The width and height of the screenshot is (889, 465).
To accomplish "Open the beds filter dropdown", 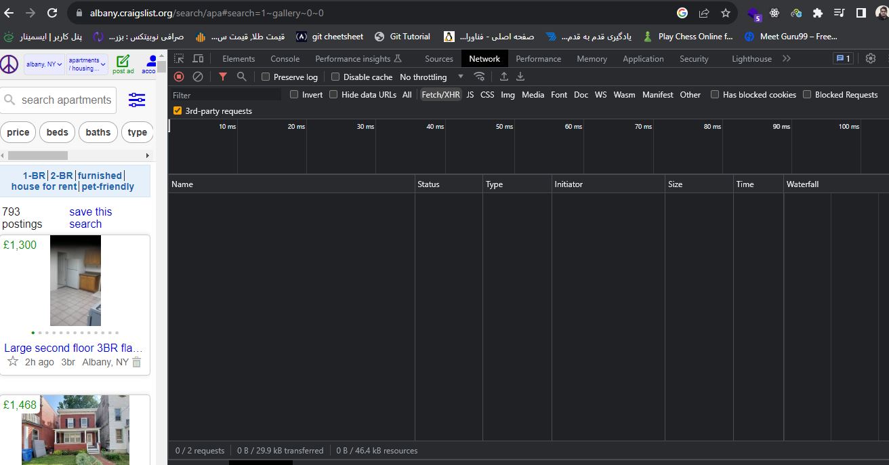I will pos(58,132).
